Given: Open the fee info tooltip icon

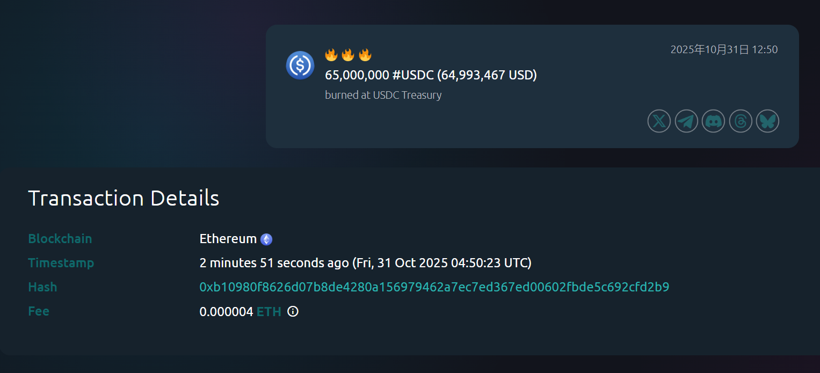Looking at the screenshot, I should [x=293, y=311].
